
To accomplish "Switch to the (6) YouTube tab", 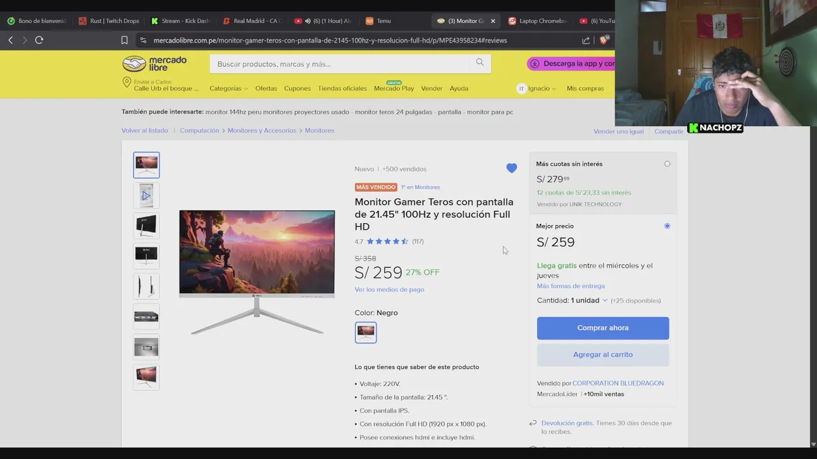I will click(597, 21).
